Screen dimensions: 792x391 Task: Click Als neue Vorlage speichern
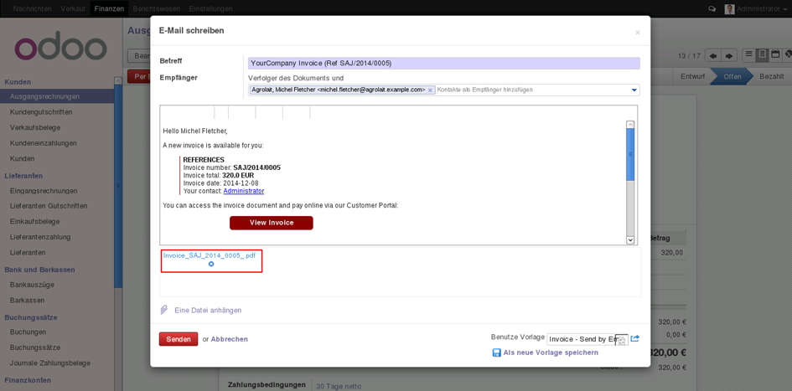coord(551,352)
